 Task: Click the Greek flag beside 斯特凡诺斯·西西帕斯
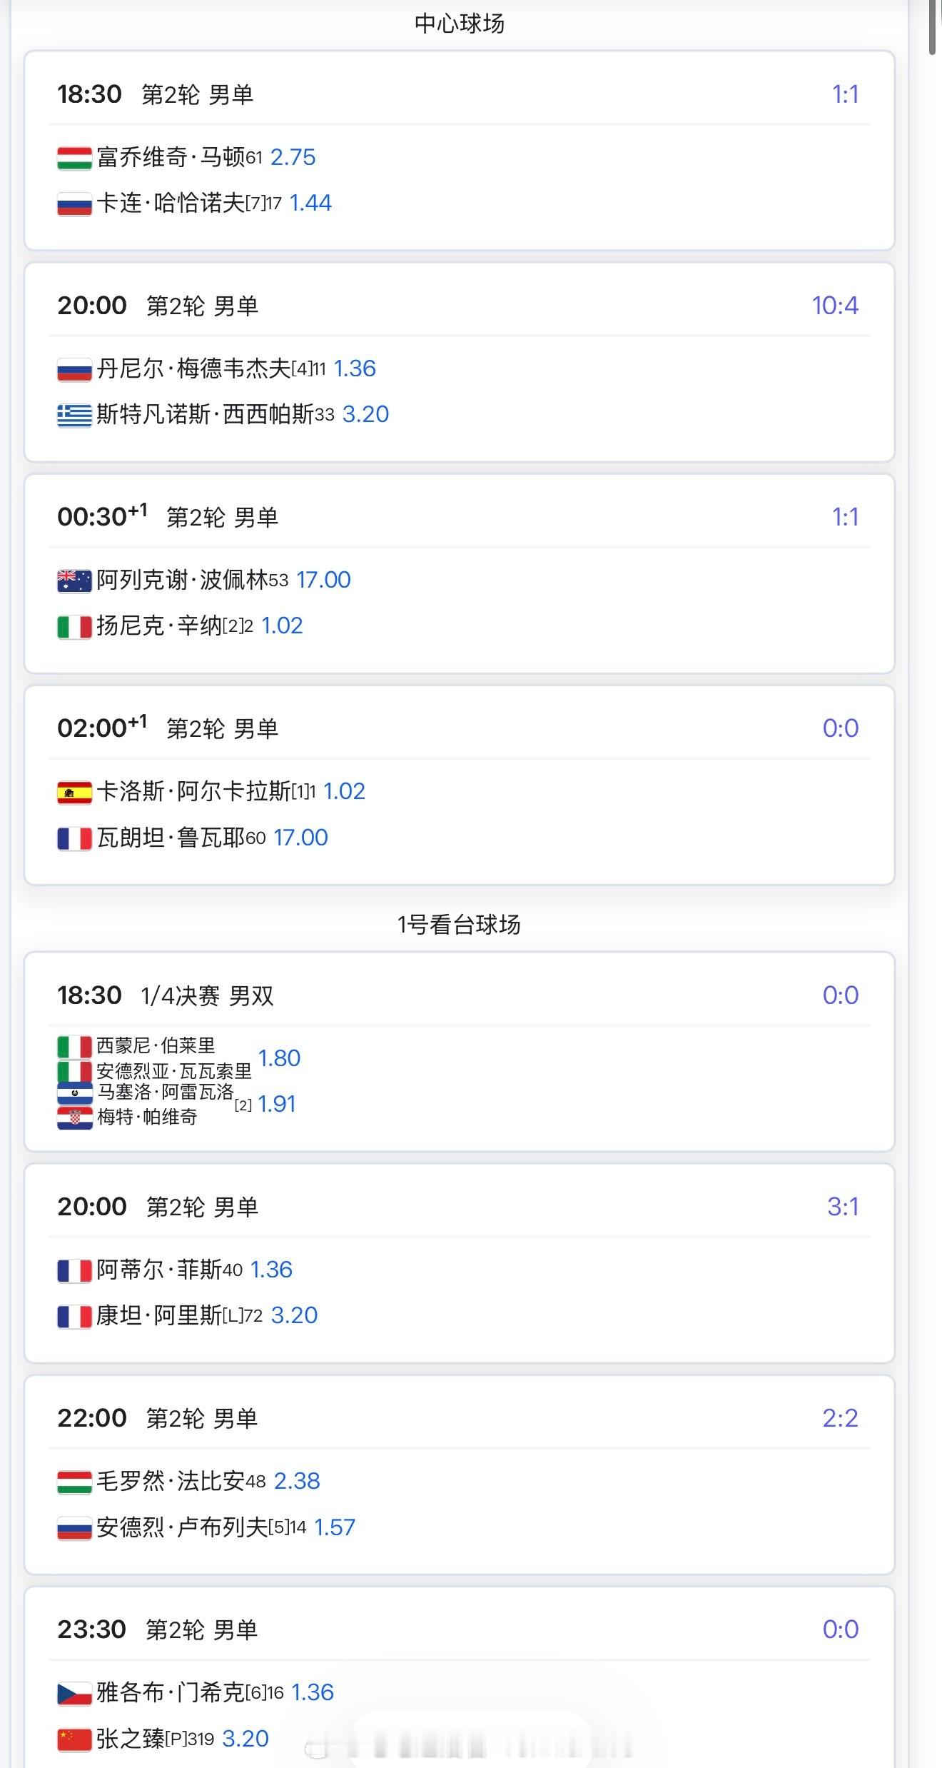74,415
